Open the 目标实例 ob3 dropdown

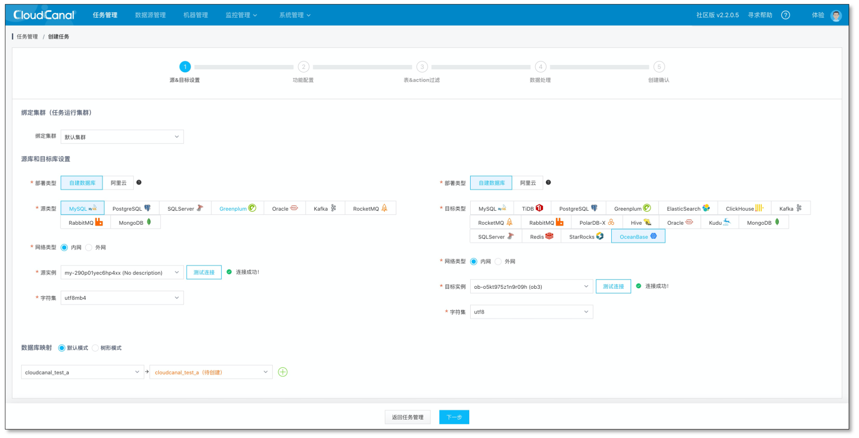(531, 287)
